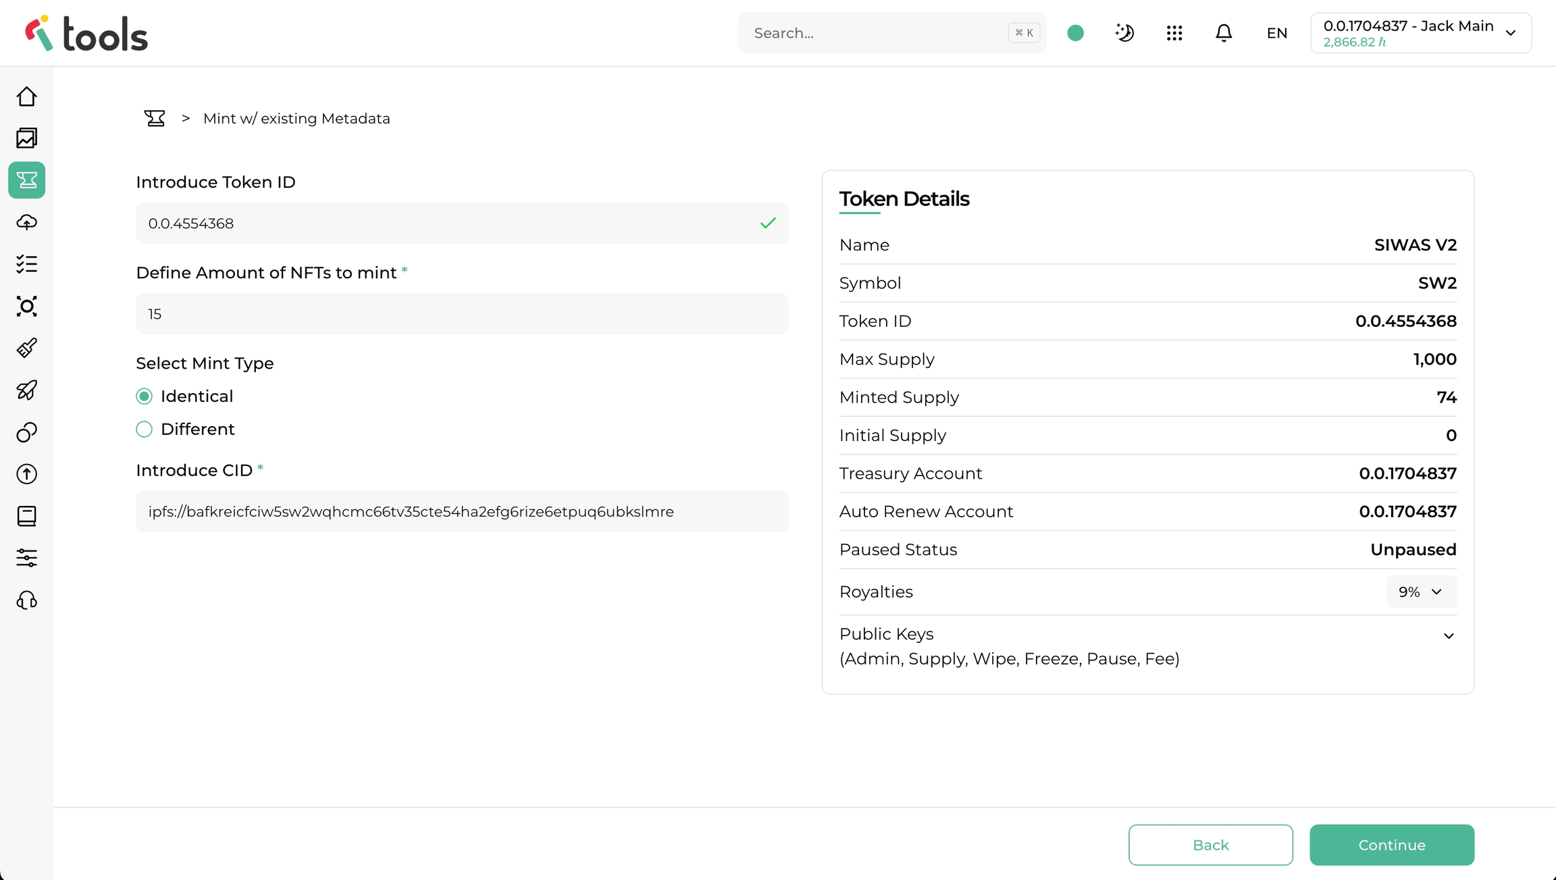Click the Continue button
Image resolution: width=1556 pixels, height=880 pixels.
click(x=1391, y=845)
